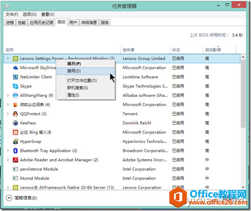Click the HyperSnap icon

click(16, 141)
